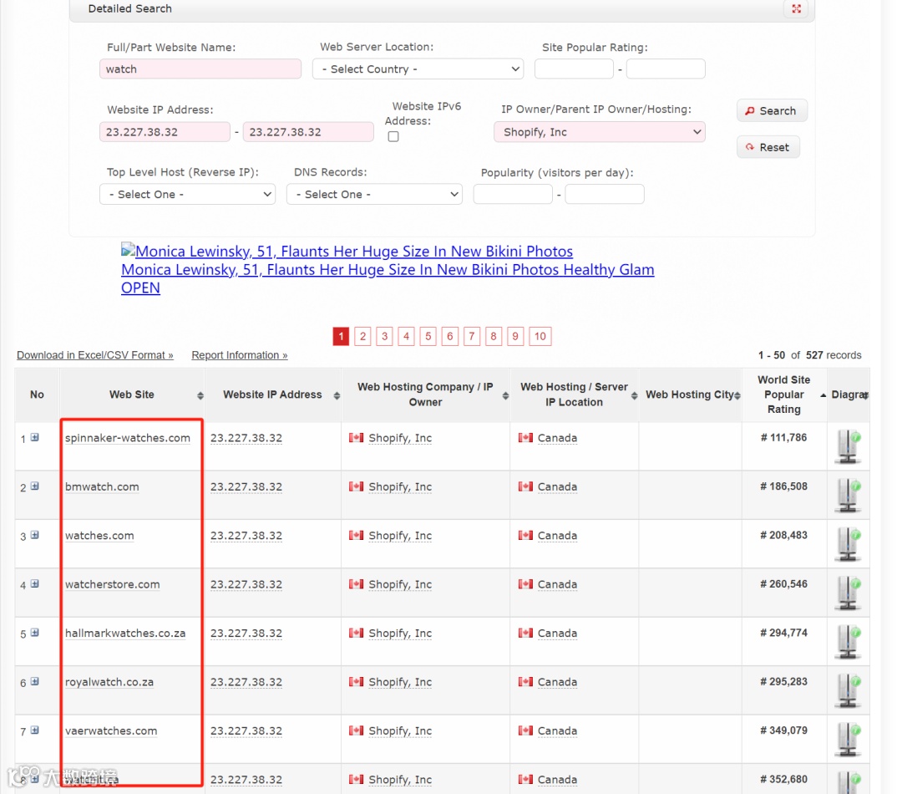Open watcherstore.com website entry
Image resolution: width=902 pixels, height=794 pixels.
tap(112, 584)
